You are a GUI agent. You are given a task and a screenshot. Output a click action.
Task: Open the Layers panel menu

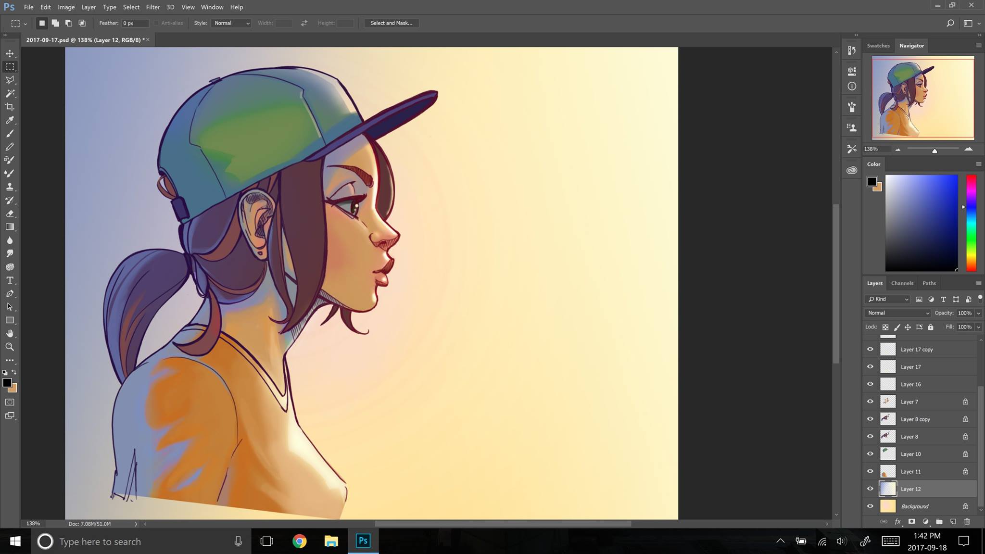[x=978, y=283]
